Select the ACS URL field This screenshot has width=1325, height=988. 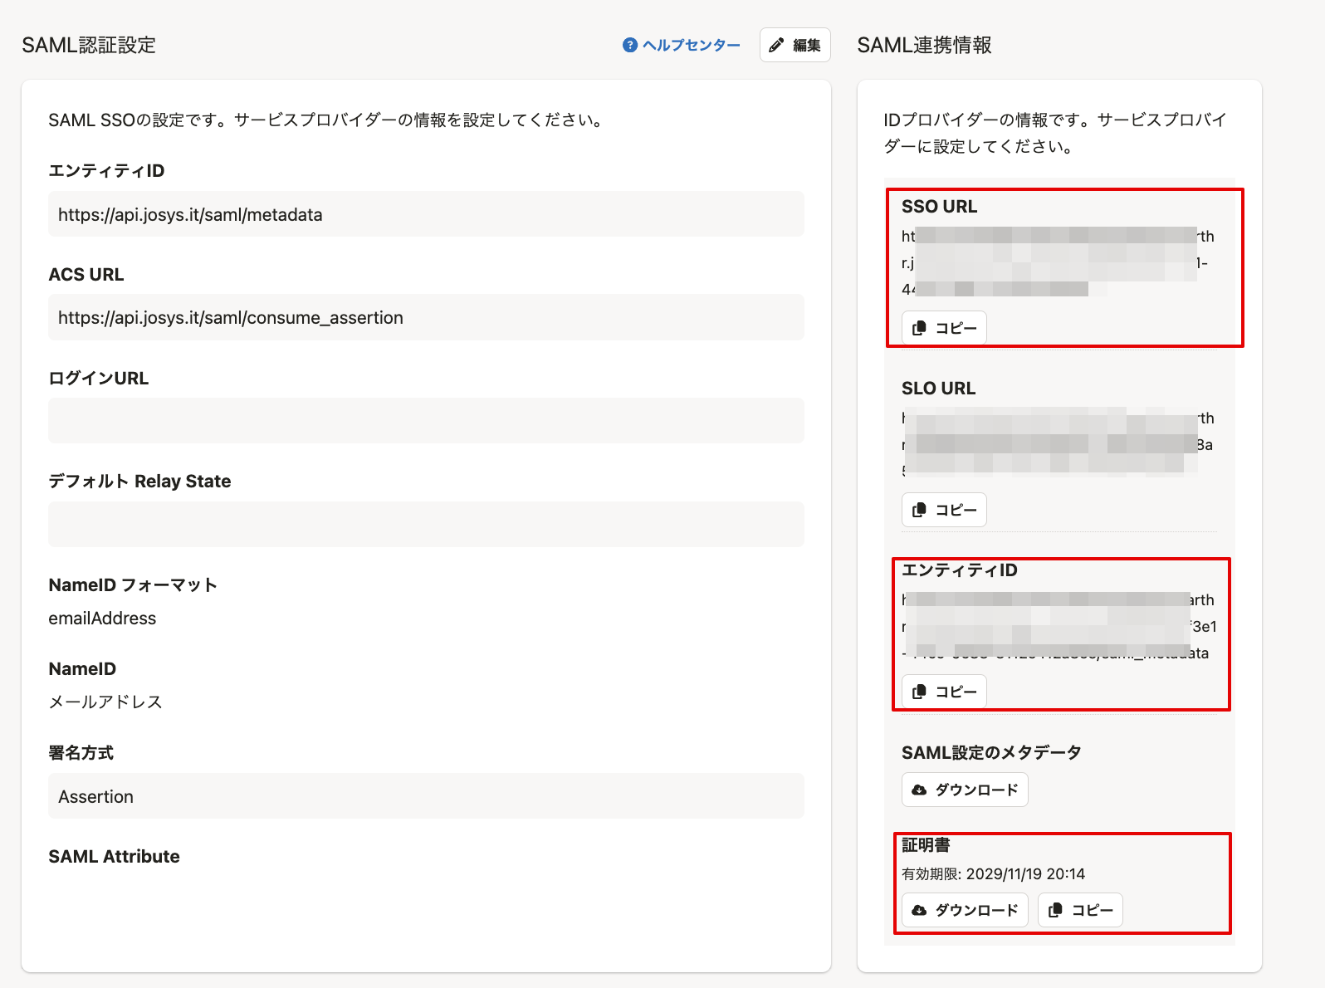point(426,317)
